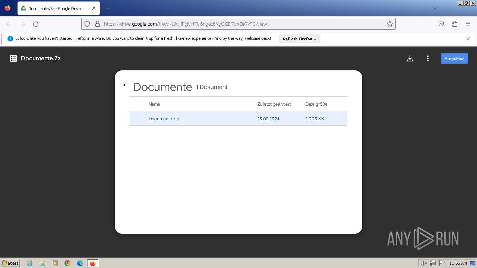Launch Microsoft Edge from the taskbar
Image resolution: width=477 pixels, height=268 pixels.
click(80, 263)
